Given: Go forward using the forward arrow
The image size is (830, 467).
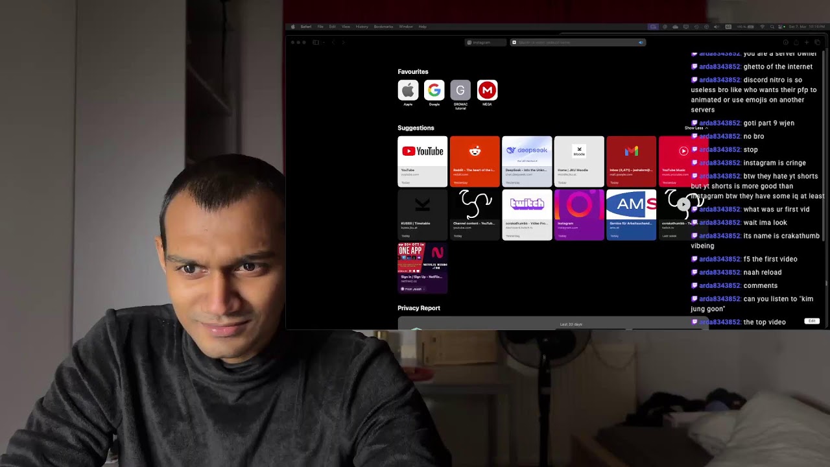Looking at the screenshot, I should pyautogui.click(x=343, y=42).
